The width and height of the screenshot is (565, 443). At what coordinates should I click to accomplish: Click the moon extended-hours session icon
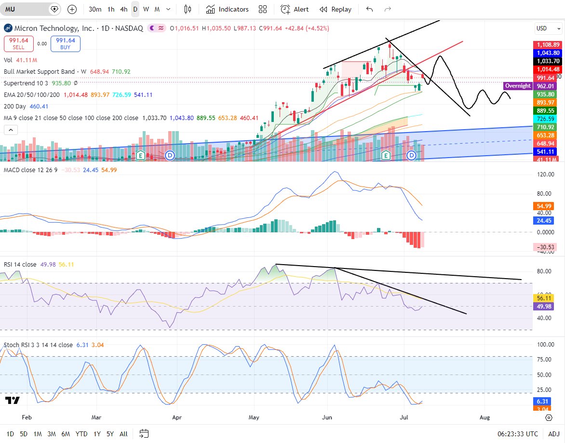point(152,28)
